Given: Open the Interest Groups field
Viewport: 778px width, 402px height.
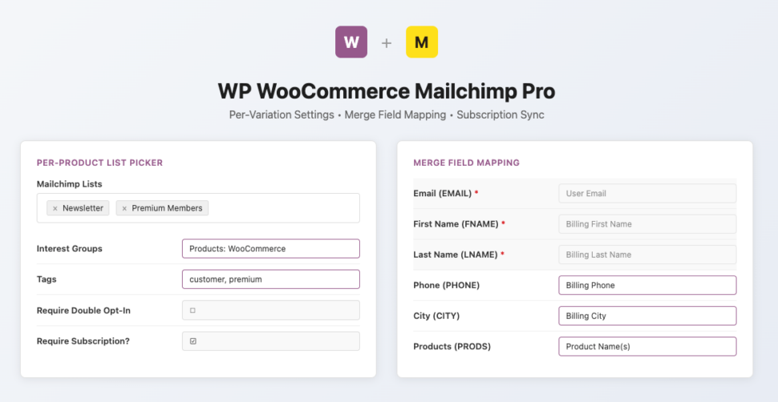Looking at the screenshot, I should [x=270, y=248].
